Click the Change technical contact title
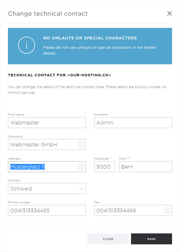180x252 pixels. point(48,14)
